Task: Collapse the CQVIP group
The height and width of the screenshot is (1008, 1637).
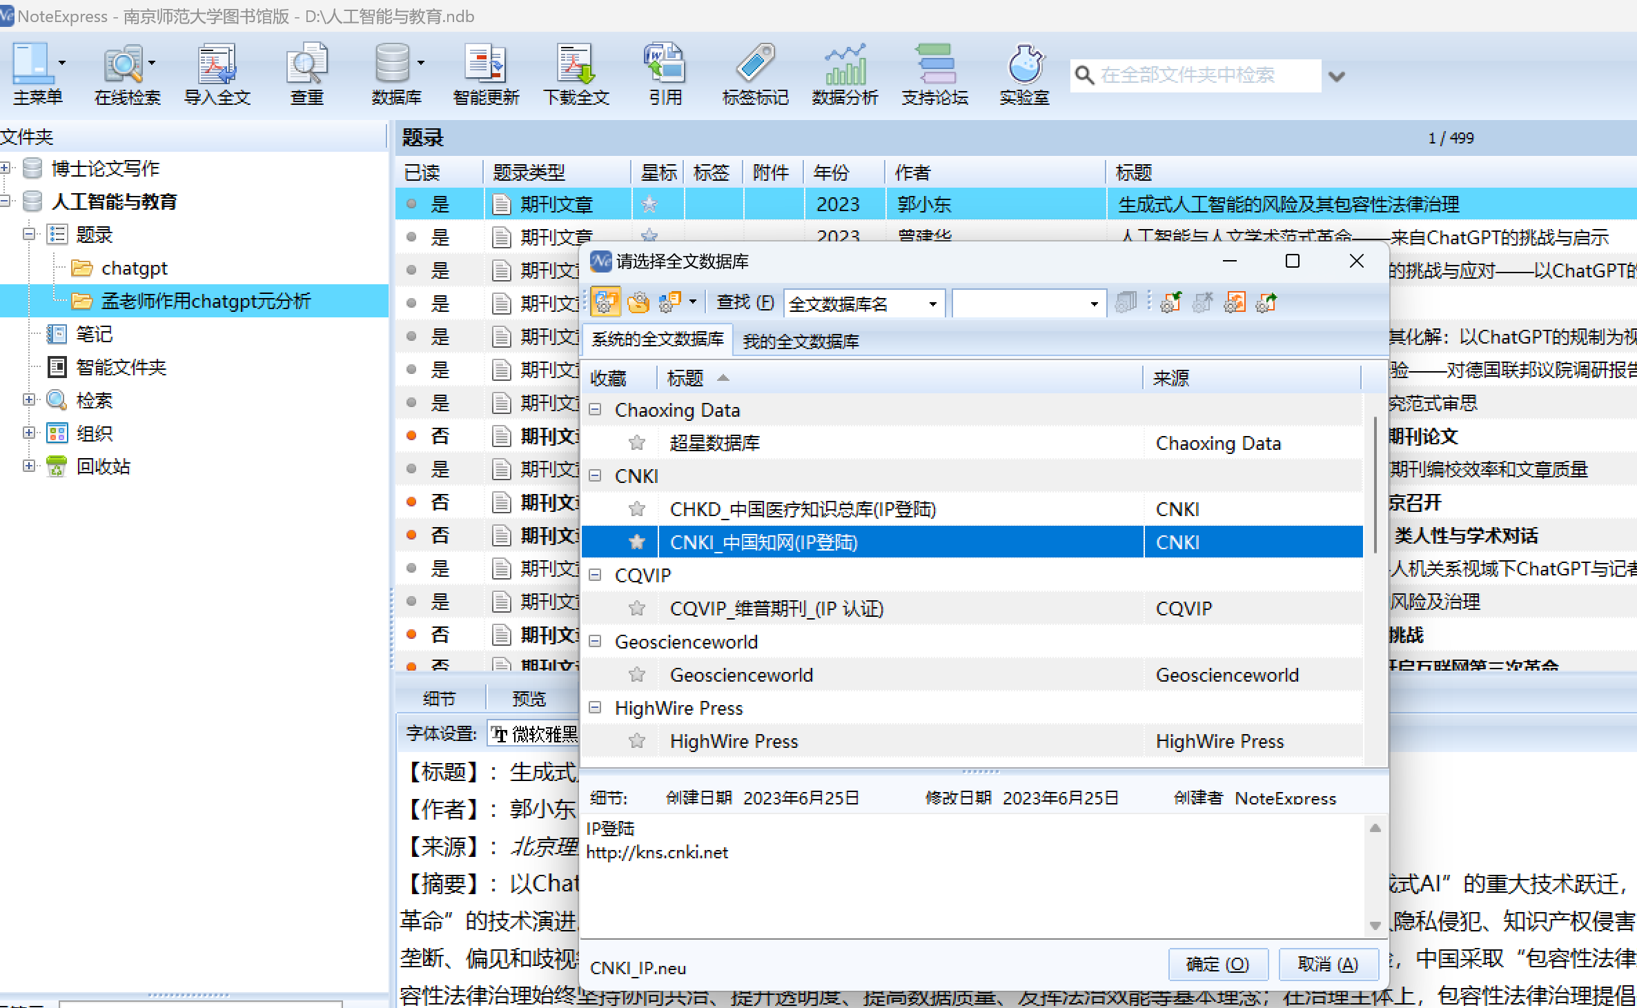Action: pyautogui.click(x=595, y=575)
